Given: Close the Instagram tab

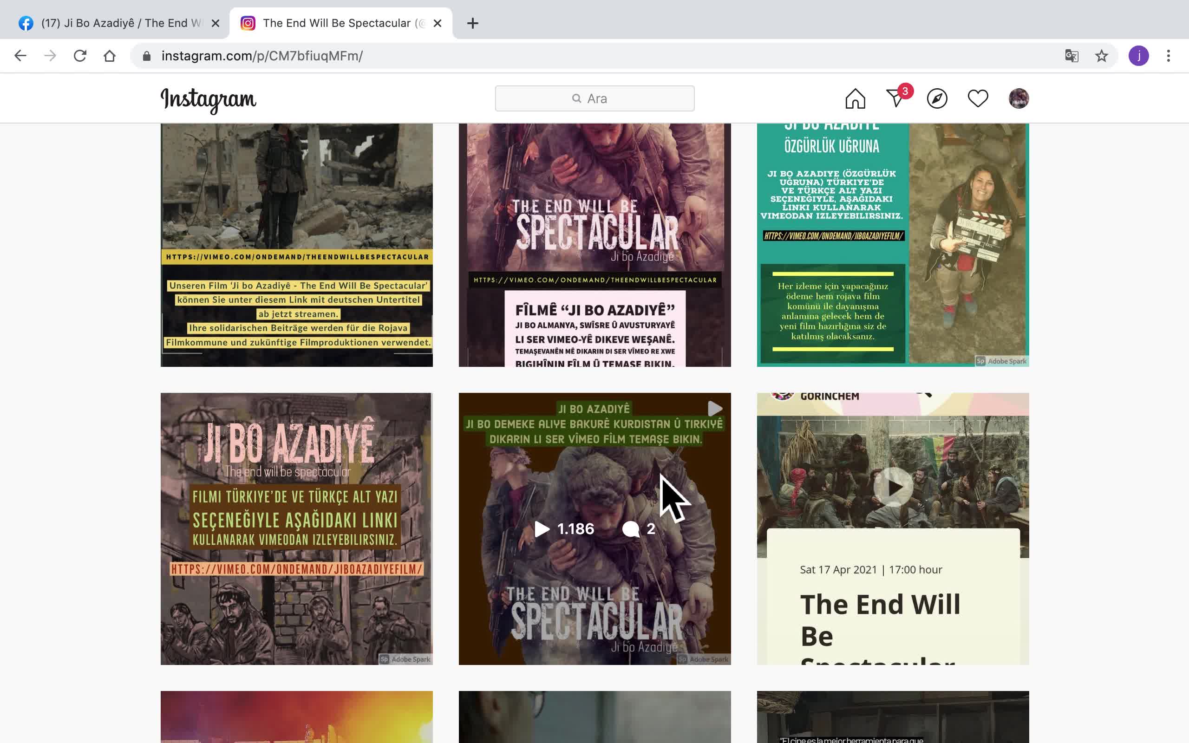Looking at the screenshot, I should [437, 23].
